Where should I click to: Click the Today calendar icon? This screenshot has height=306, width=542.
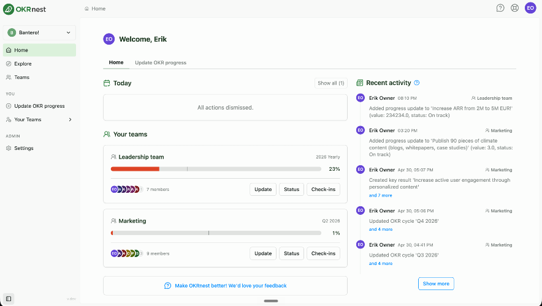[107, 83]
